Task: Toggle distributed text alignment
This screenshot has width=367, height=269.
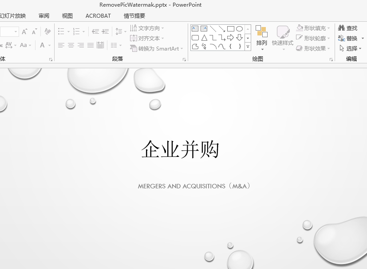Action: coord(100,45)
